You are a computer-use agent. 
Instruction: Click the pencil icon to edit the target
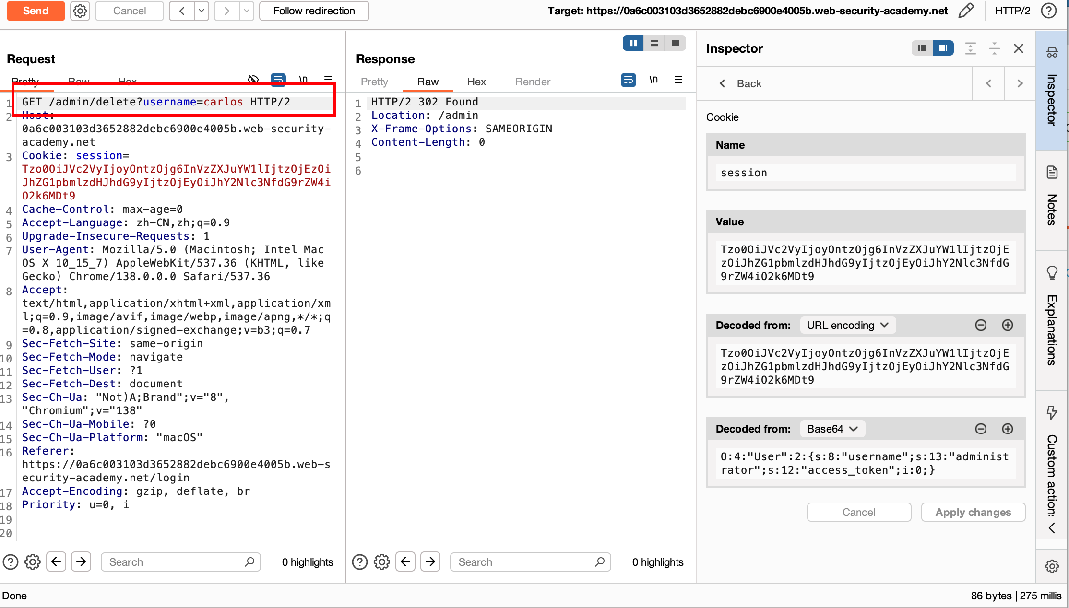(x=965, y=11)
